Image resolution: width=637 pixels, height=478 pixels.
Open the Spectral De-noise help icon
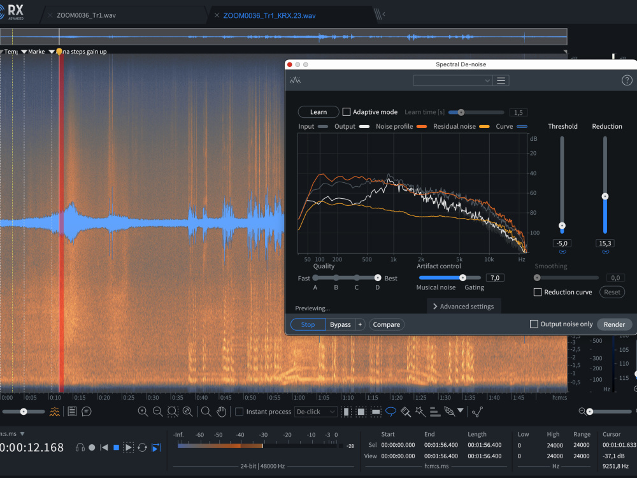(x=627, y=80)
